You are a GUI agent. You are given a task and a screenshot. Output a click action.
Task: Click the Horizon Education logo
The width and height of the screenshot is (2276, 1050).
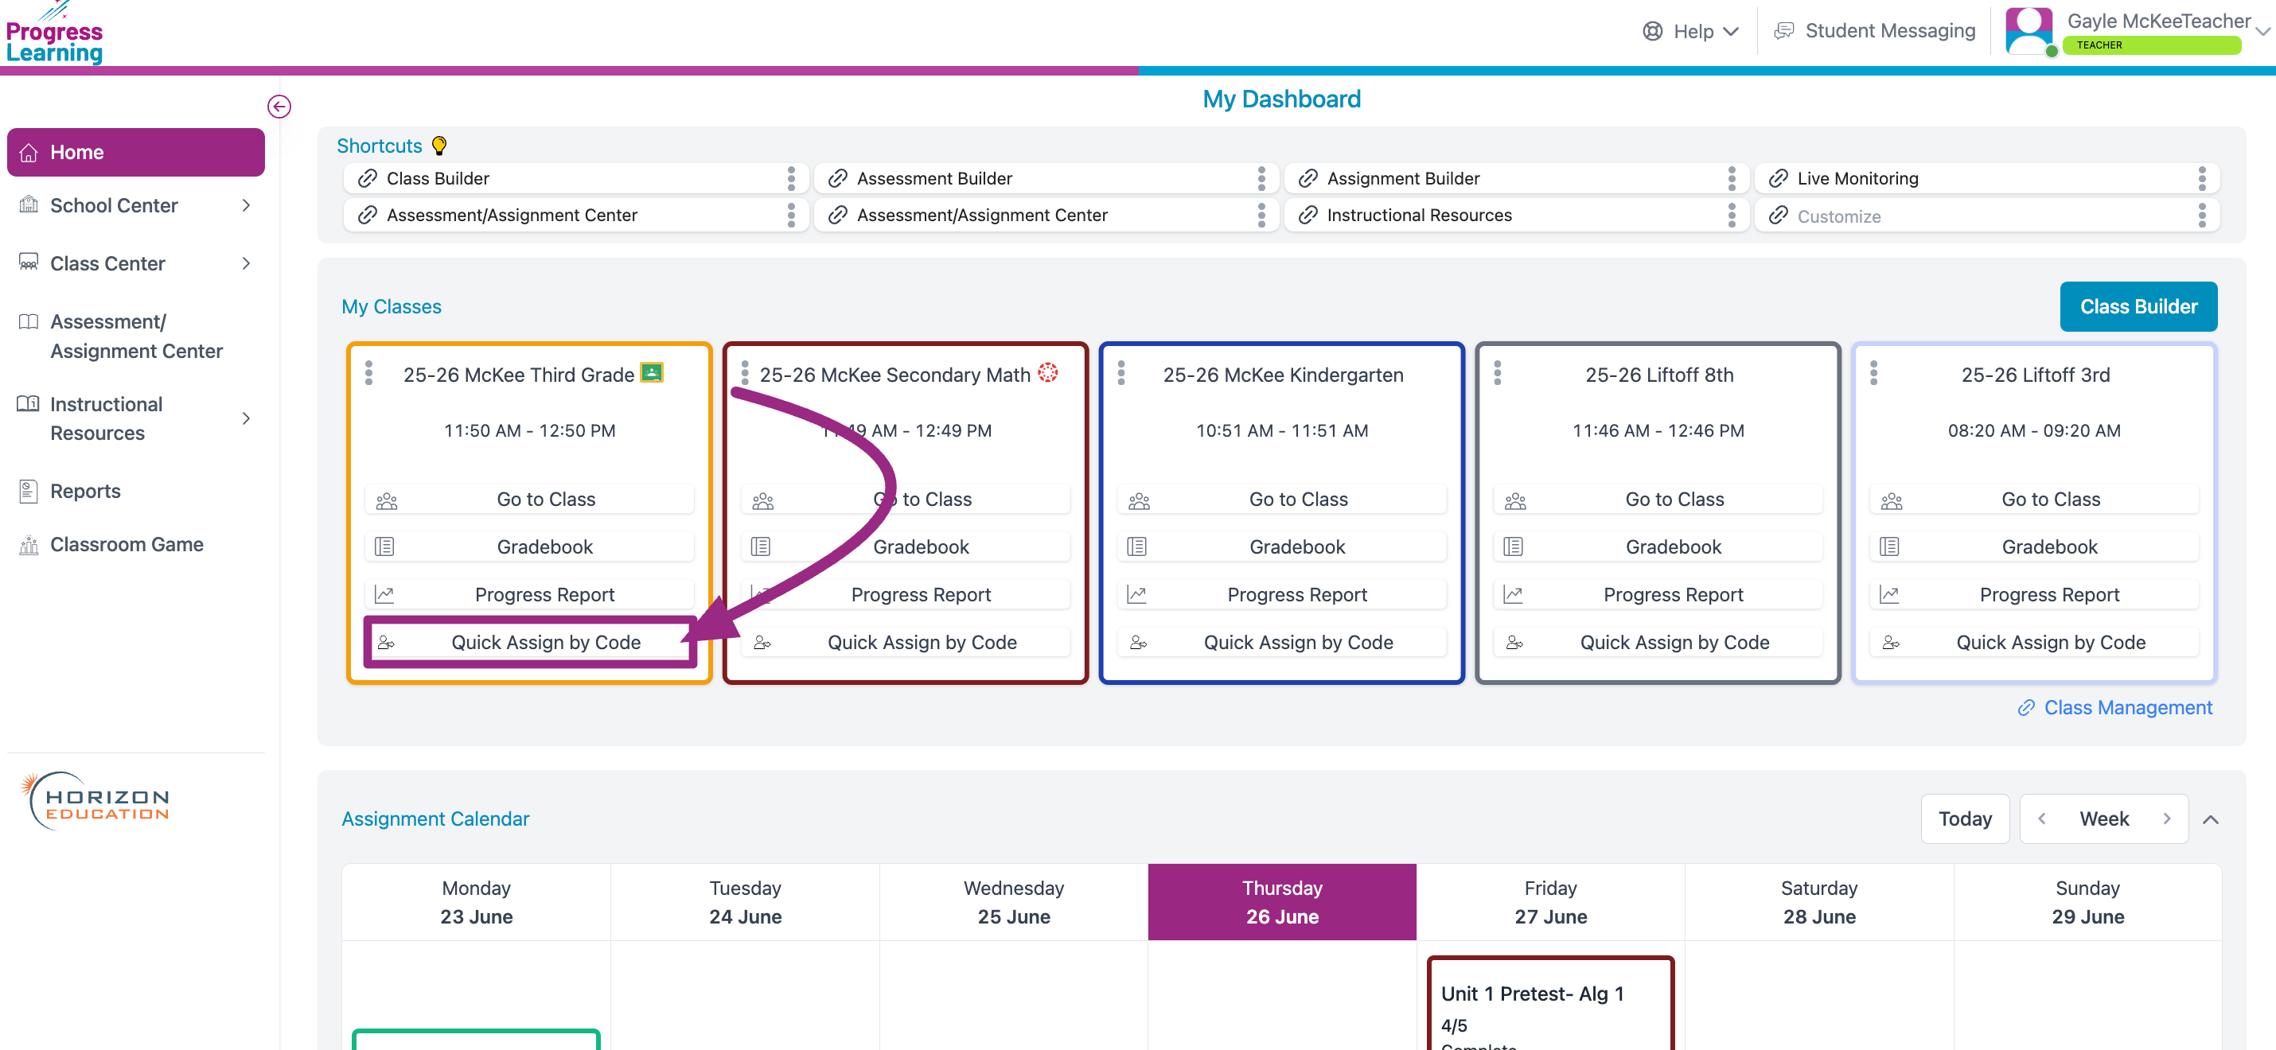[95, 800]
